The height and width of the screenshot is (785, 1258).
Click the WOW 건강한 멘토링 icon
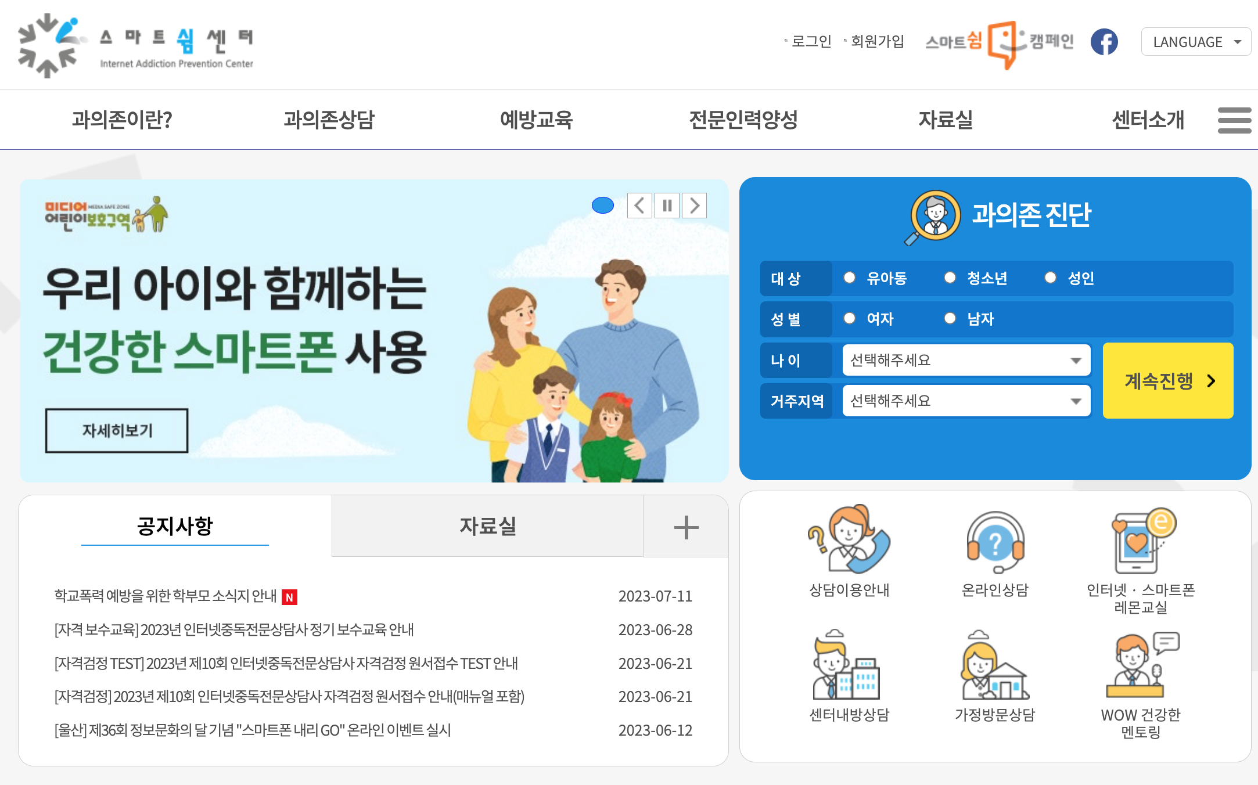1141,666
